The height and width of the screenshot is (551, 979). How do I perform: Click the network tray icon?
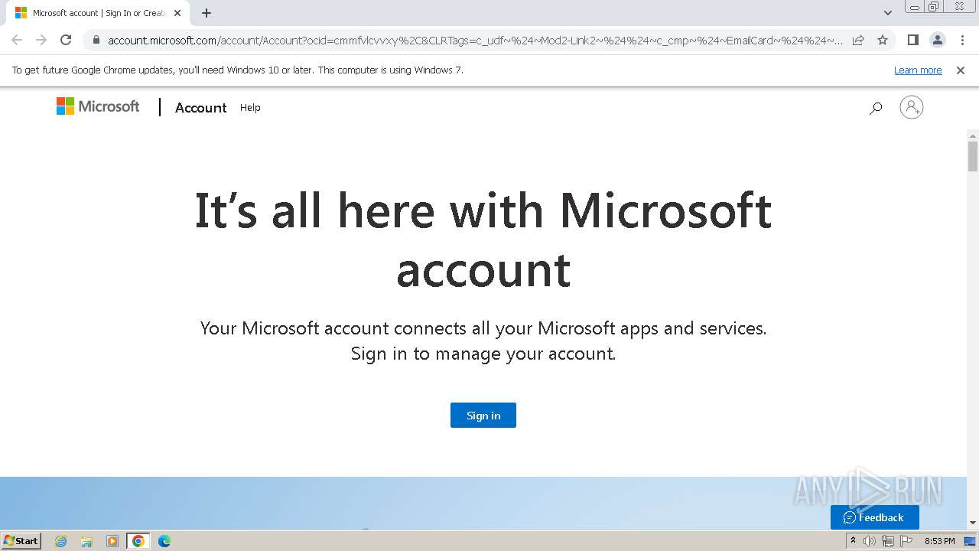coord(888,541)
